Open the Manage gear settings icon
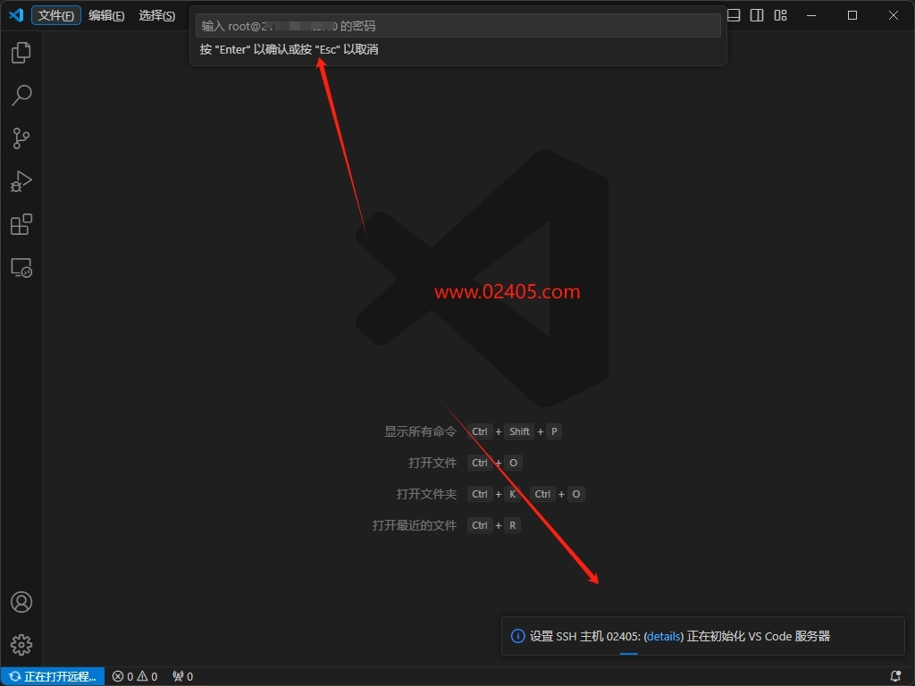 click(x=21, y=645)
